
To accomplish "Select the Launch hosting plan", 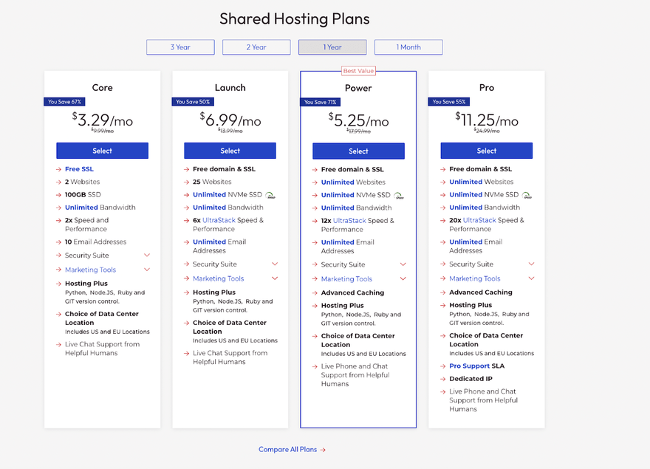I will click(x=230, y=151).
